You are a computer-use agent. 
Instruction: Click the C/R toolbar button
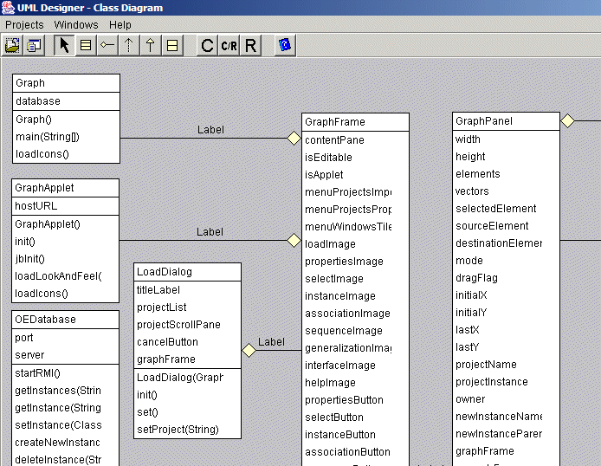coord(229,46)
